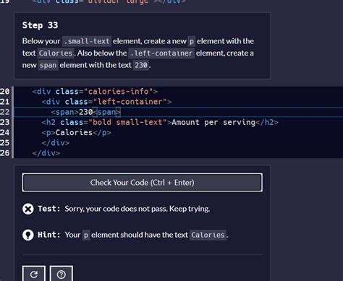Click line number 20 in gutter
The height and width of the screenshot is (281, 343).
click(5, 92)
